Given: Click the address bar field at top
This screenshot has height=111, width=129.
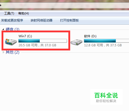Looking at the screenshot, I should pyautogui.click(x=64, y=5).
